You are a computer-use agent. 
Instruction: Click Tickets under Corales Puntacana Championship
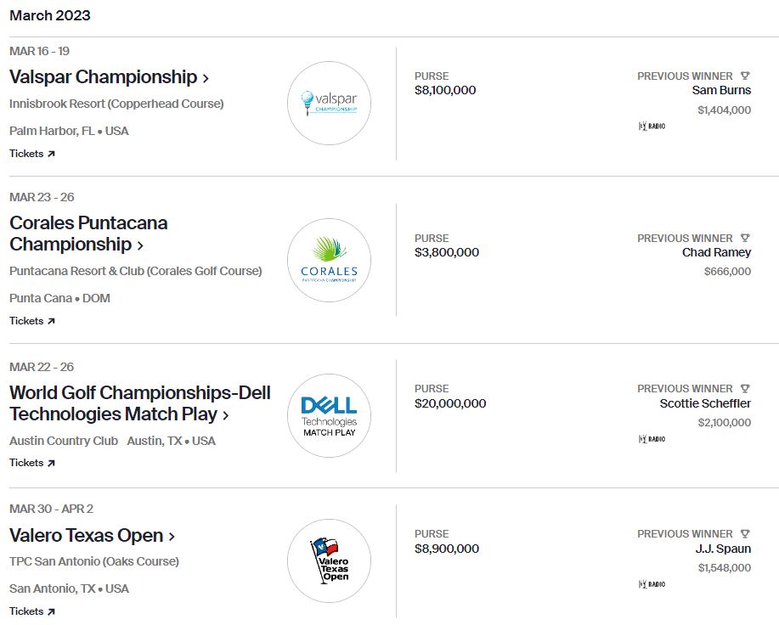tap(31, 321)
